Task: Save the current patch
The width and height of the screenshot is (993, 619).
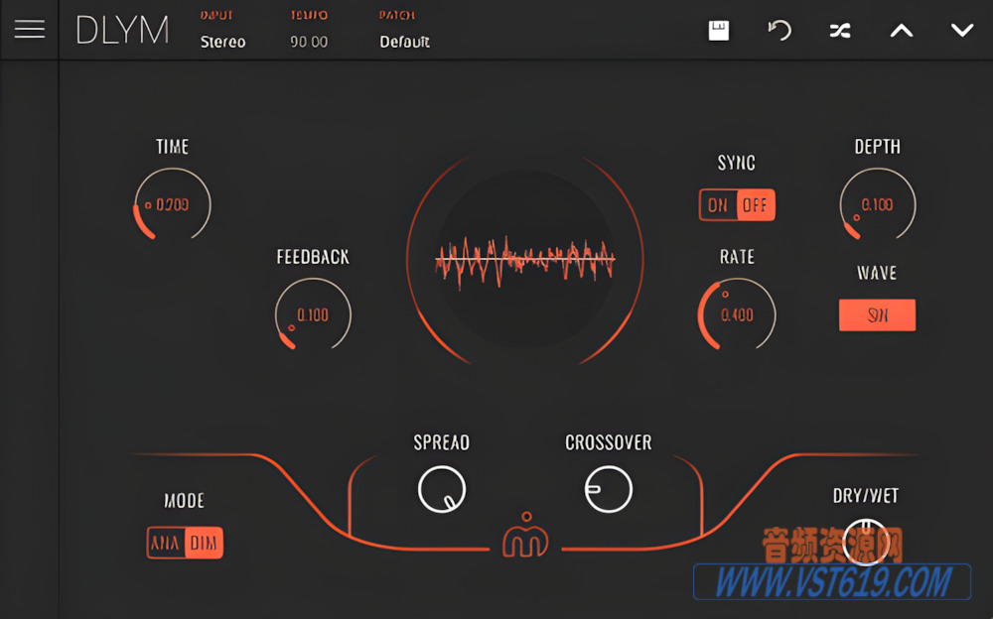Action: pos(718,30)
